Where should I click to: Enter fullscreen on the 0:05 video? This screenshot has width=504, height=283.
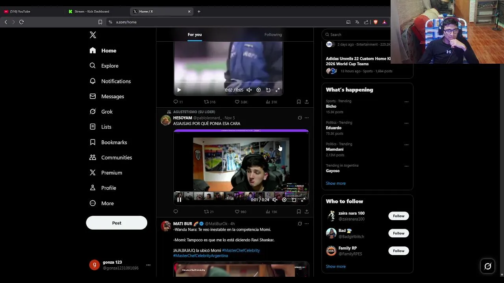pyautogui.click(x=278, y=90)
